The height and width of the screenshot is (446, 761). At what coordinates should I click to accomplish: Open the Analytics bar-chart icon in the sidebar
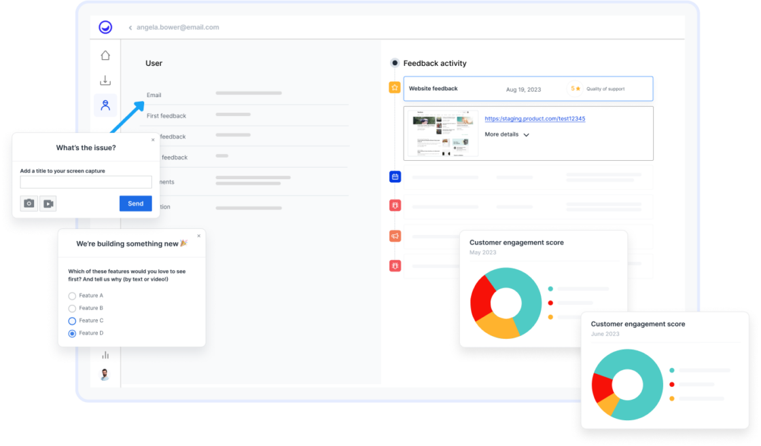(105, 354)
